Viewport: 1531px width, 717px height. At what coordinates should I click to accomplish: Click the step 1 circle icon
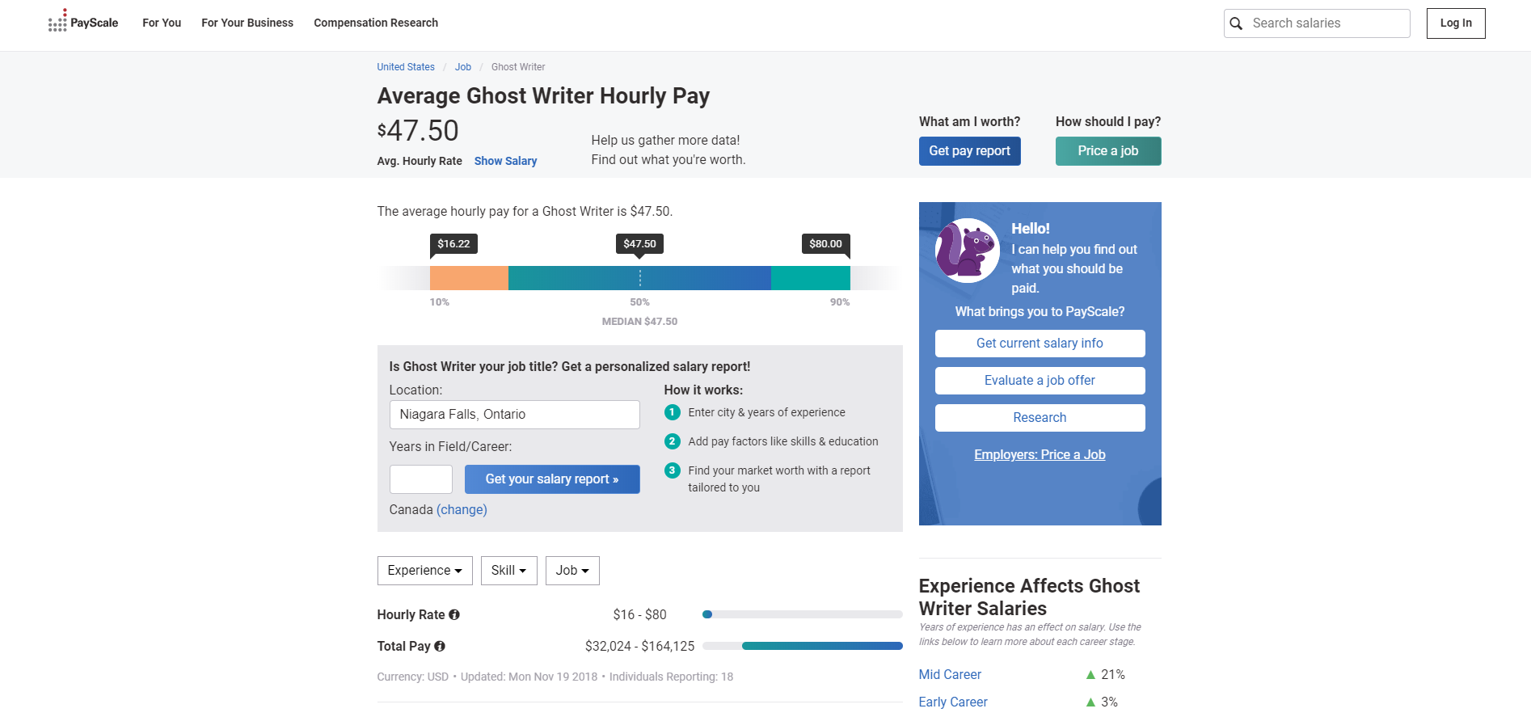pyautogui.click(x=672, y=412)
